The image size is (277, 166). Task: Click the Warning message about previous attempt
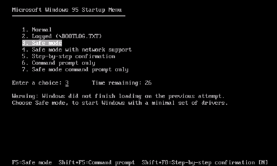118,96
